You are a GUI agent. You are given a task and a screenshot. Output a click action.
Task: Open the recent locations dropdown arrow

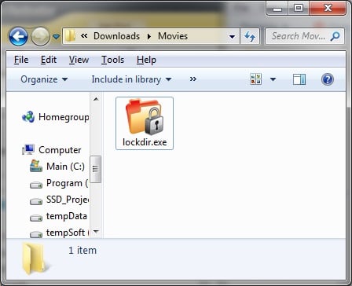click(x=56, y=37)
